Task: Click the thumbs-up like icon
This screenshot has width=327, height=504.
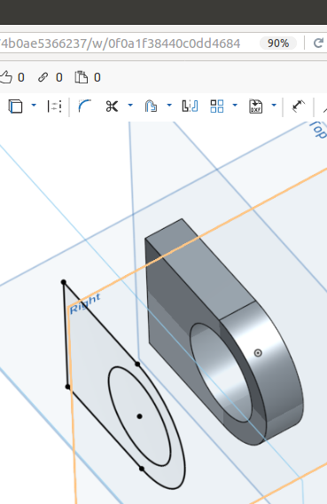Action: 6,77
